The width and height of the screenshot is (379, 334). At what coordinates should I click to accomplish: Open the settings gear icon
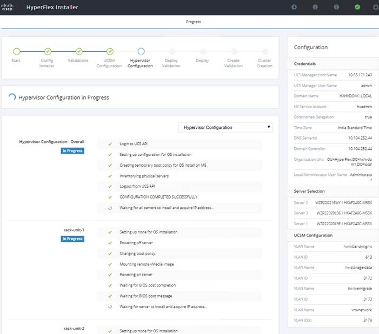click(376, 7)
